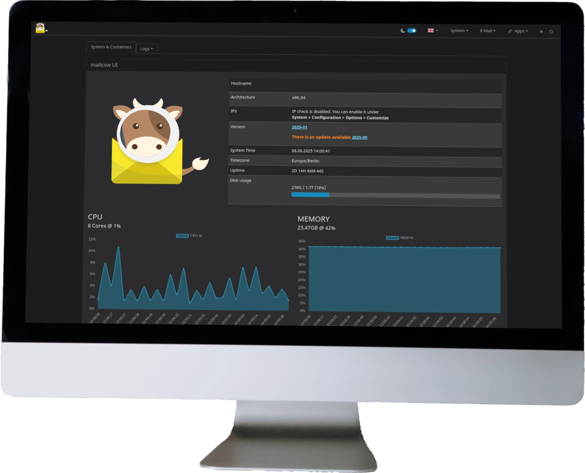Screen dimensions: 585x473
Task: Toggle the MEM % chart legend
Action: point(399,238)
